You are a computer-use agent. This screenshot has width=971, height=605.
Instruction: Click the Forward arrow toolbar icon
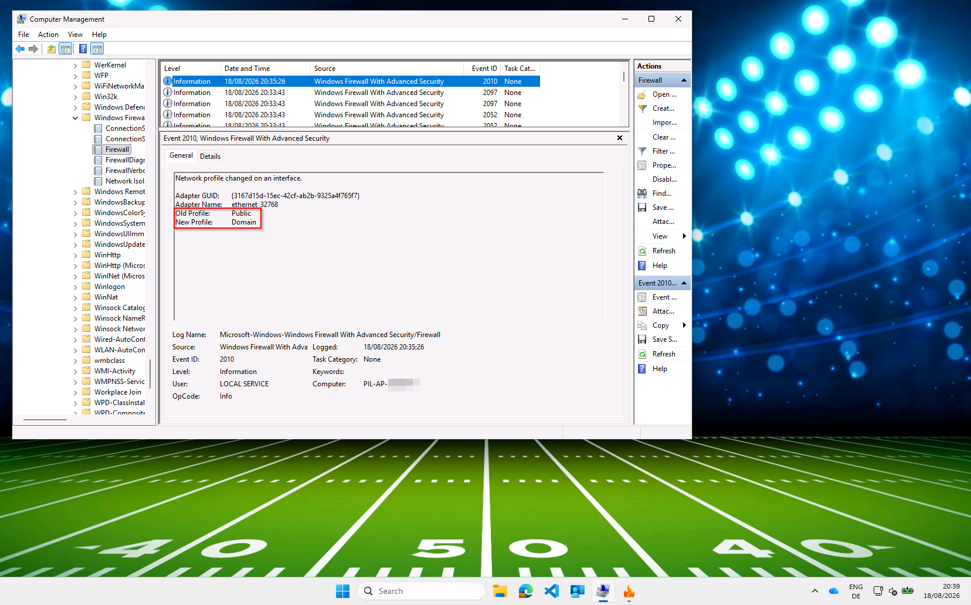pyautogui.click(x=33, y=49)
